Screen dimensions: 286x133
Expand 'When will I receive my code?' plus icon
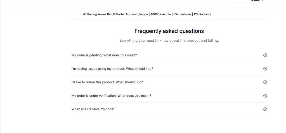(265, 109)
